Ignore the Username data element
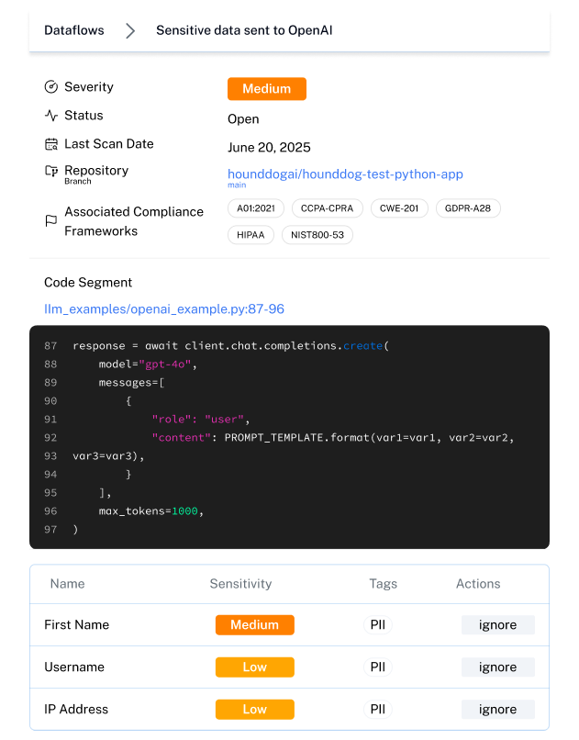 [497, 667]
